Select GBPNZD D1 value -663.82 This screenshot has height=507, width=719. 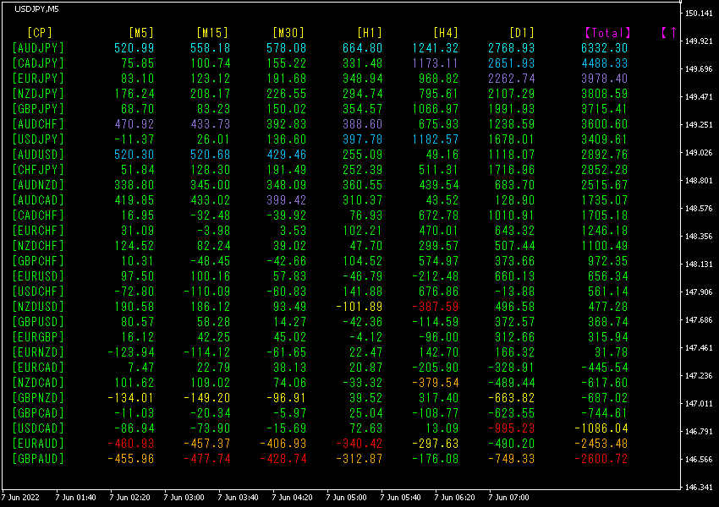pos(511,397)
